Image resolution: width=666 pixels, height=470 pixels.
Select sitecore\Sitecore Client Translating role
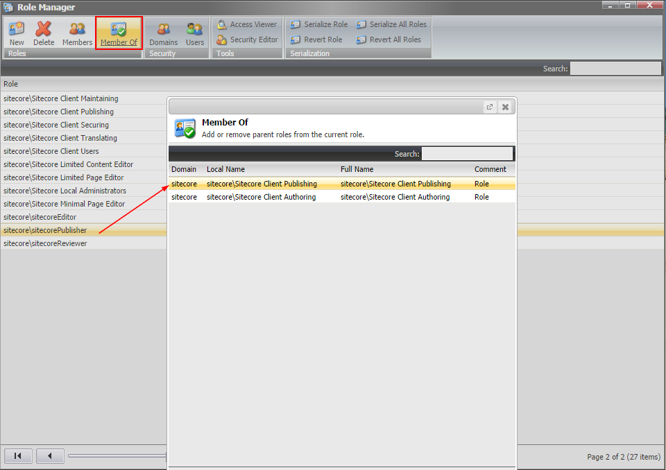click(84, 138)
